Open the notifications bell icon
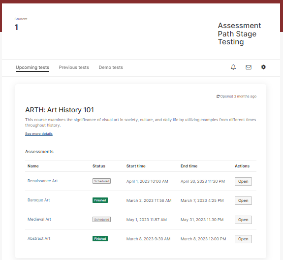Screen dimensions: 283x260 233,67
